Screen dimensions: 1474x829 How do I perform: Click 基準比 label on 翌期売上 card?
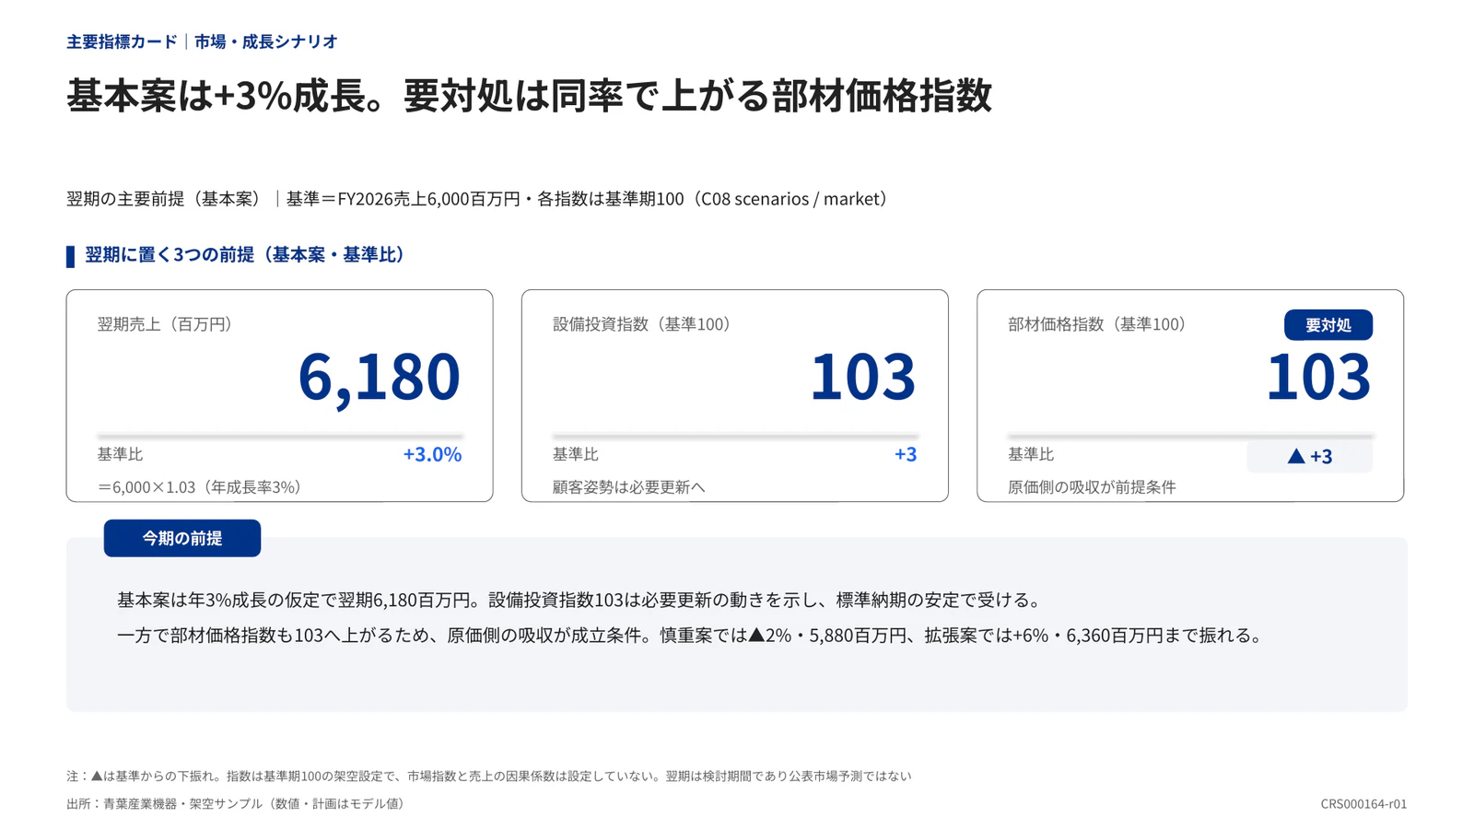coord(120,454)
